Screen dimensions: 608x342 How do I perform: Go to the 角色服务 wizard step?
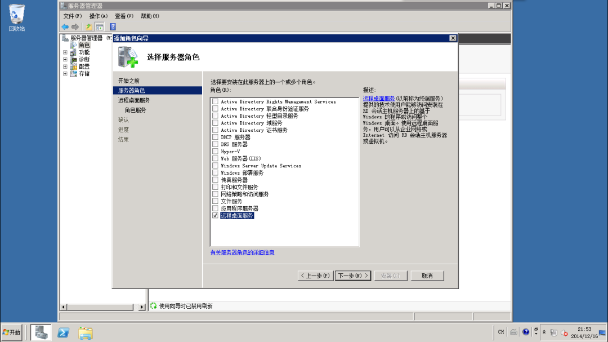[x=135, y=110]
